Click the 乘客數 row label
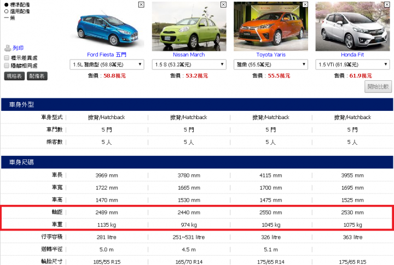Image resolution: width=394 pixels, height=265 pixels. click(55, 142)
